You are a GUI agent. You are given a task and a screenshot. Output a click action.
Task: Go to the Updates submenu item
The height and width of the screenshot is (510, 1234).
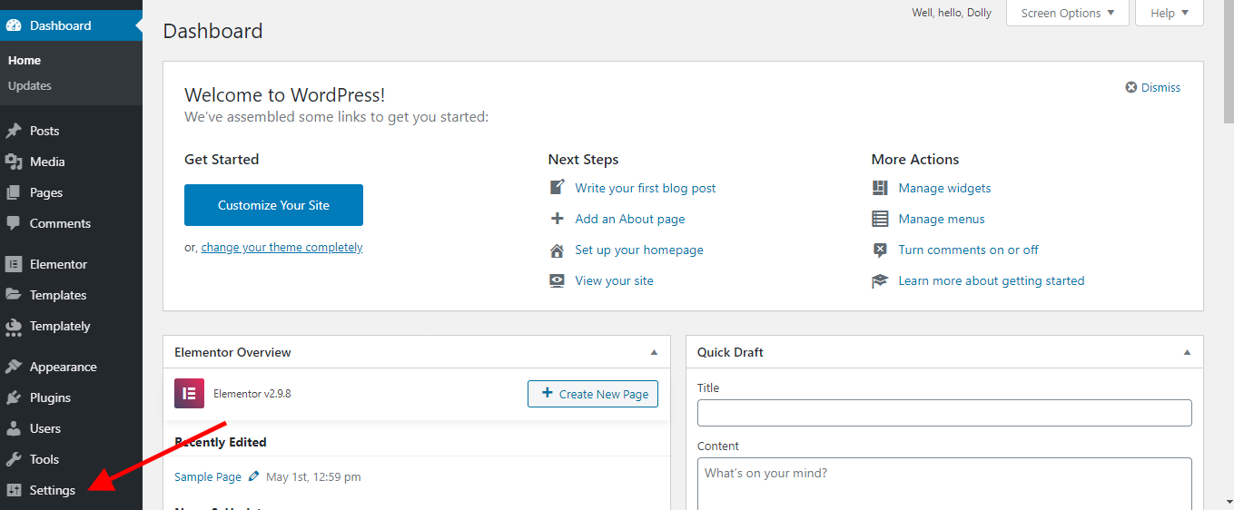click(x=30, y=85)
